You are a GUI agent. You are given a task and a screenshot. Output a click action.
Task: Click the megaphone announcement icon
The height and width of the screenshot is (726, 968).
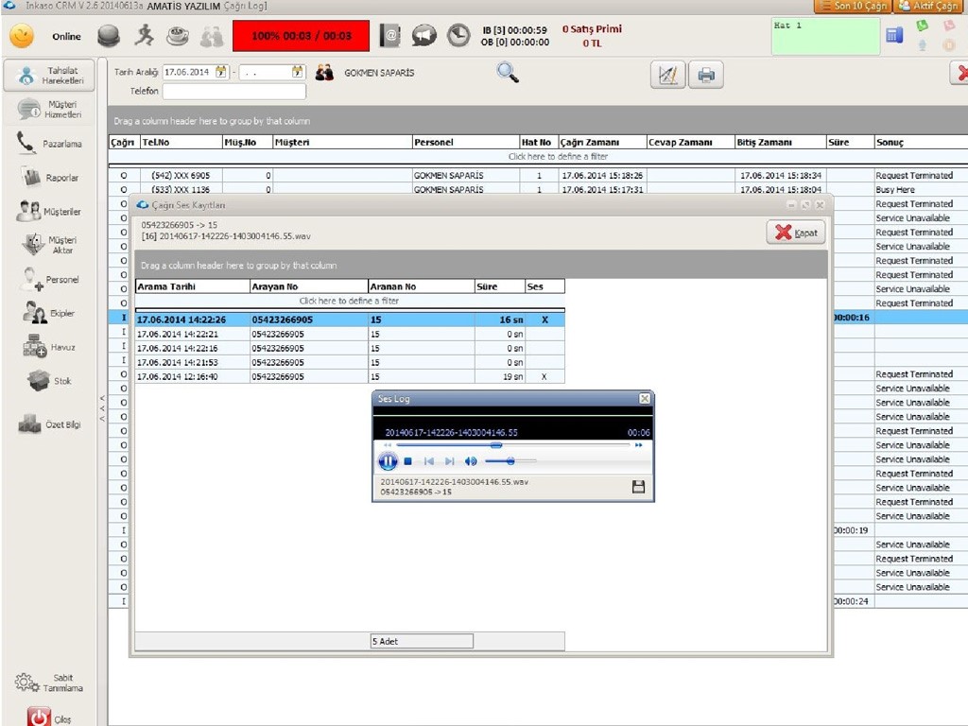click(424, 36)
